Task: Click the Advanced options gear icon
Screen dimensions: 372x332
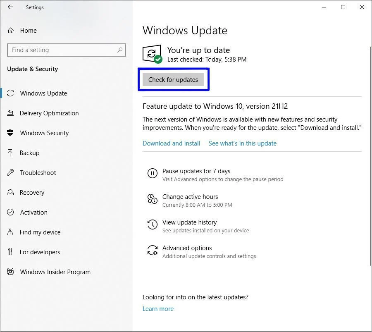Action: (x=152, y=250)
